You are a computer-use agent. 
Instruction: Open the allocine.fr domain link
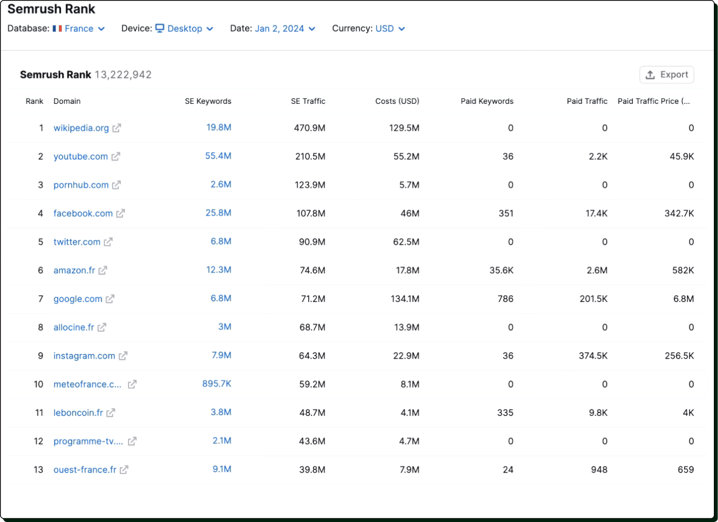coord(74,327)
